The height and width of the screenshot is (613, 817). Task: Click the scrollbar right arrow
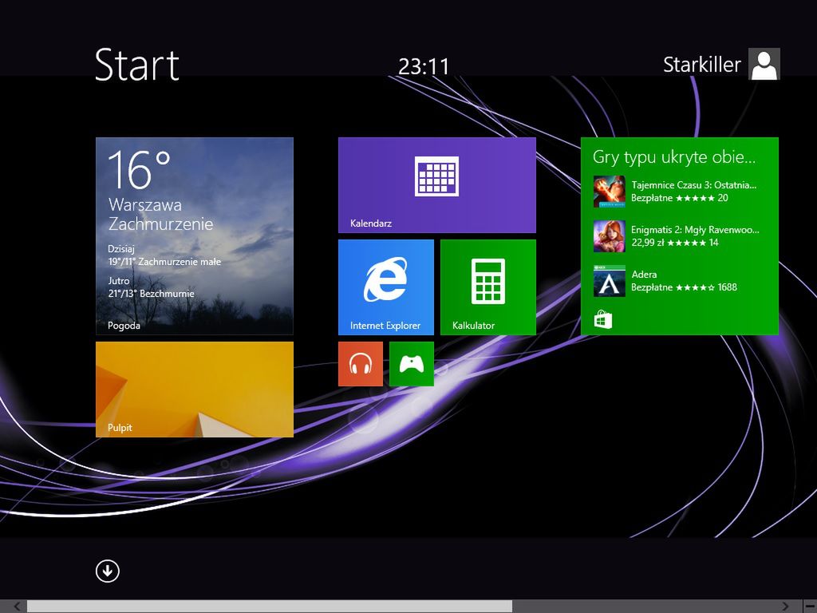pyautogui.click(x=785, y=607)
